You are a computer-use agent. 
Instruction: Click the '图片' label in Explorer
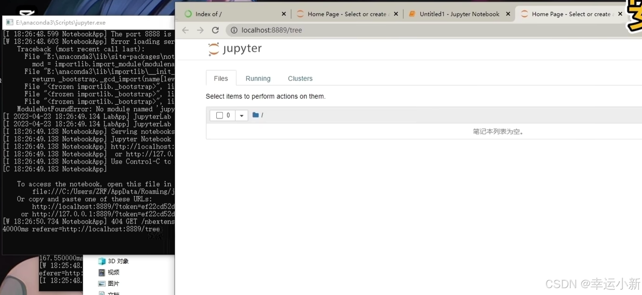113,284
